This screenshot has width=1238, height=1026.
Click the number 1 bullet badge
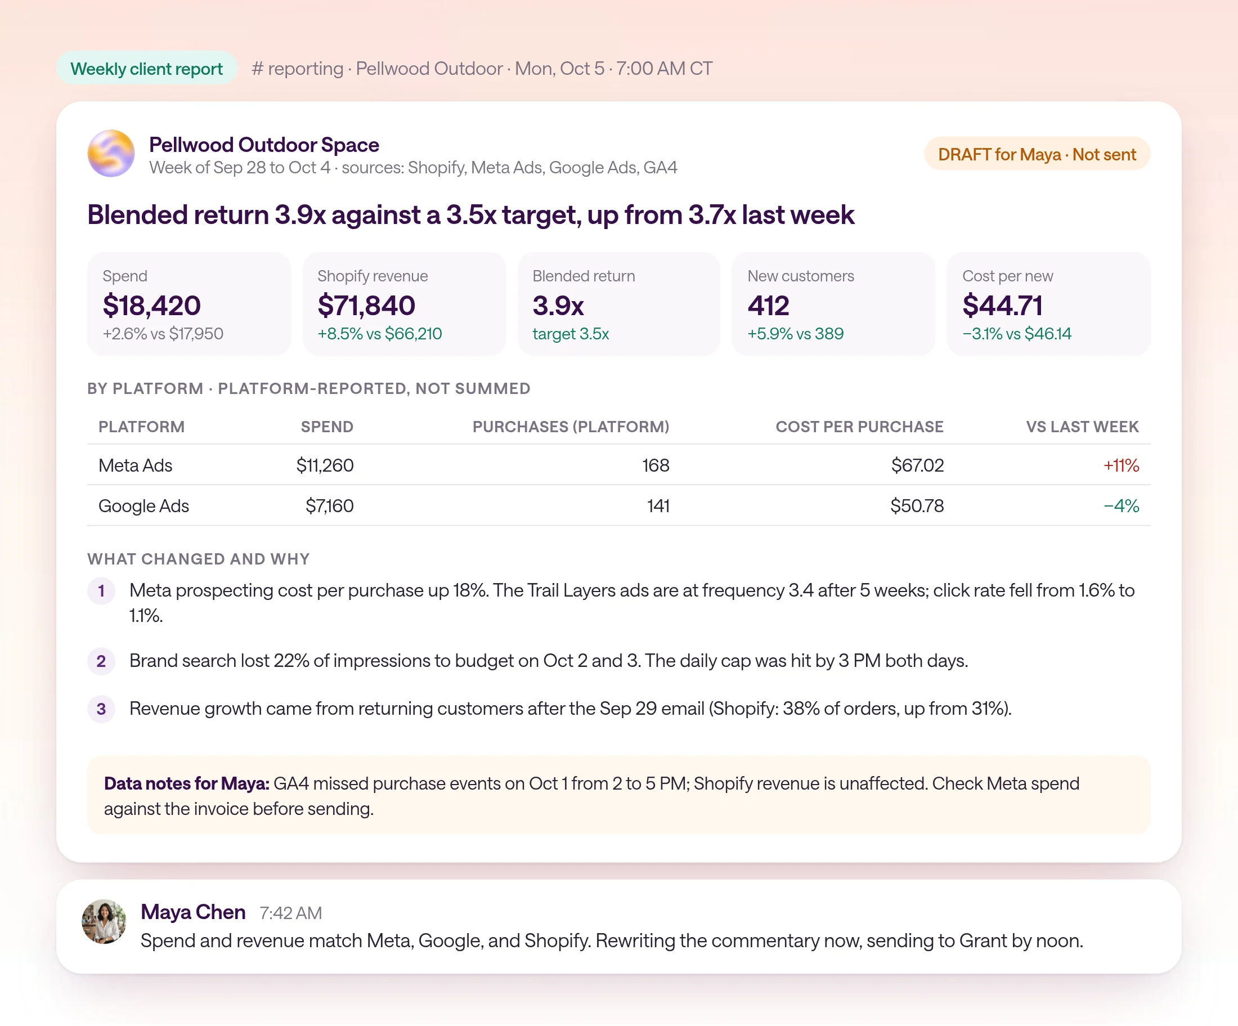(x=101, y=591)
